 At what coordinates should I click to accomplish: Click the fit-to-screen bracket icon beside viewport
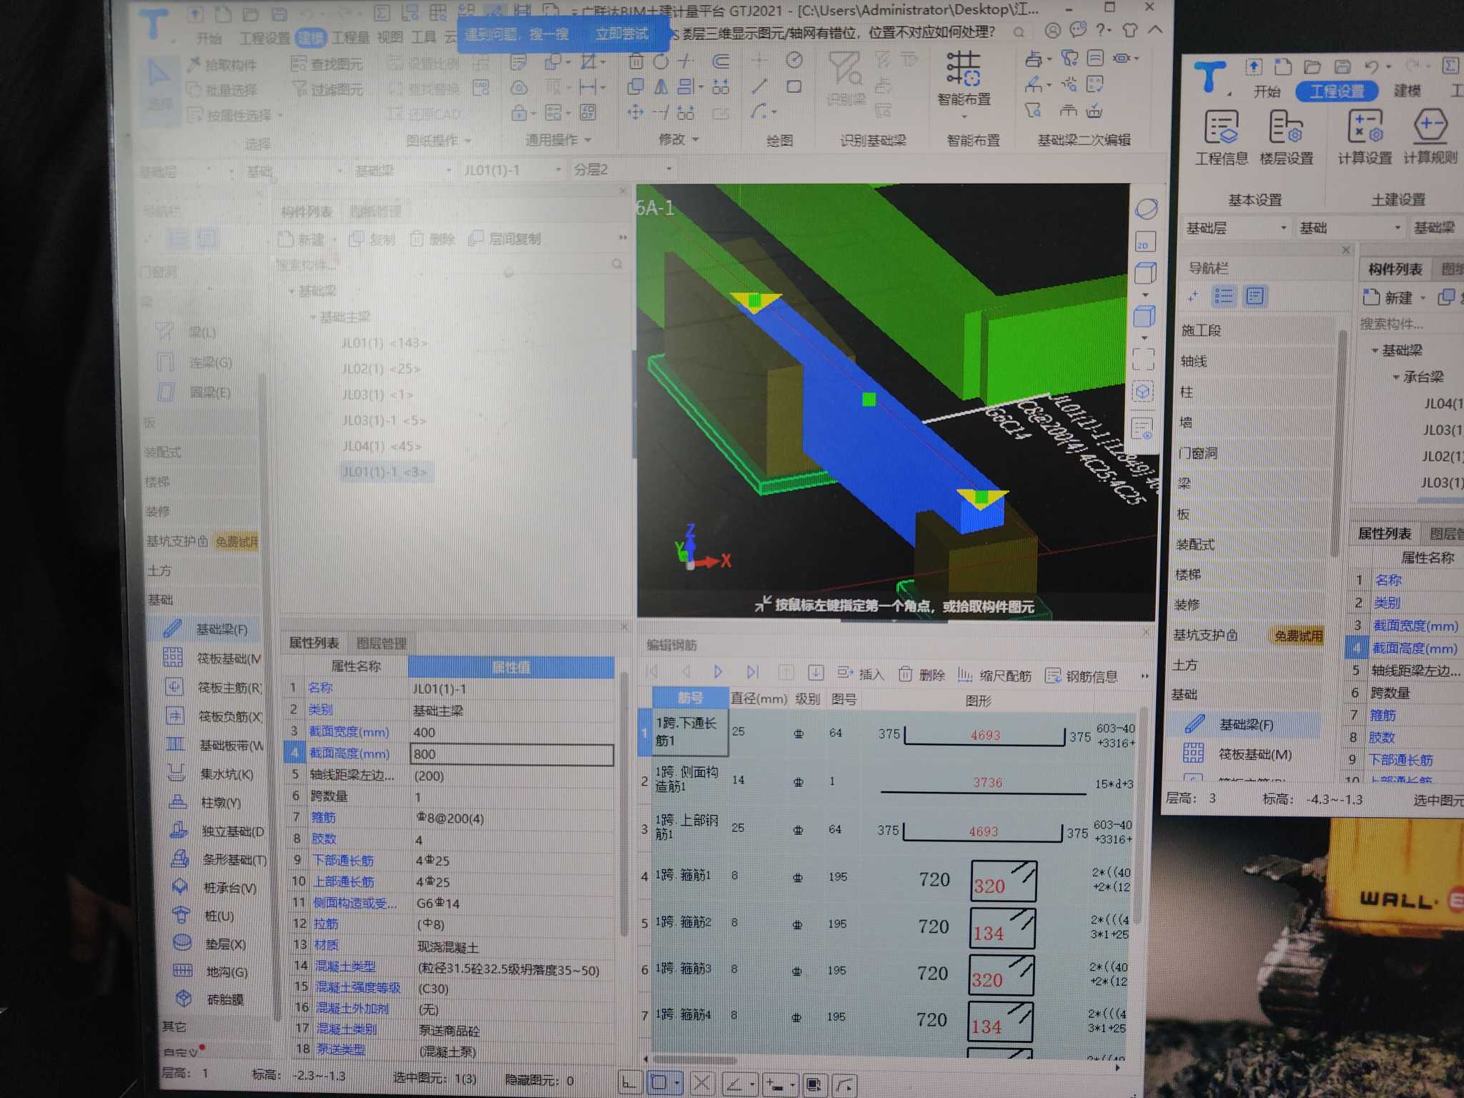[x=1144, y=359]
